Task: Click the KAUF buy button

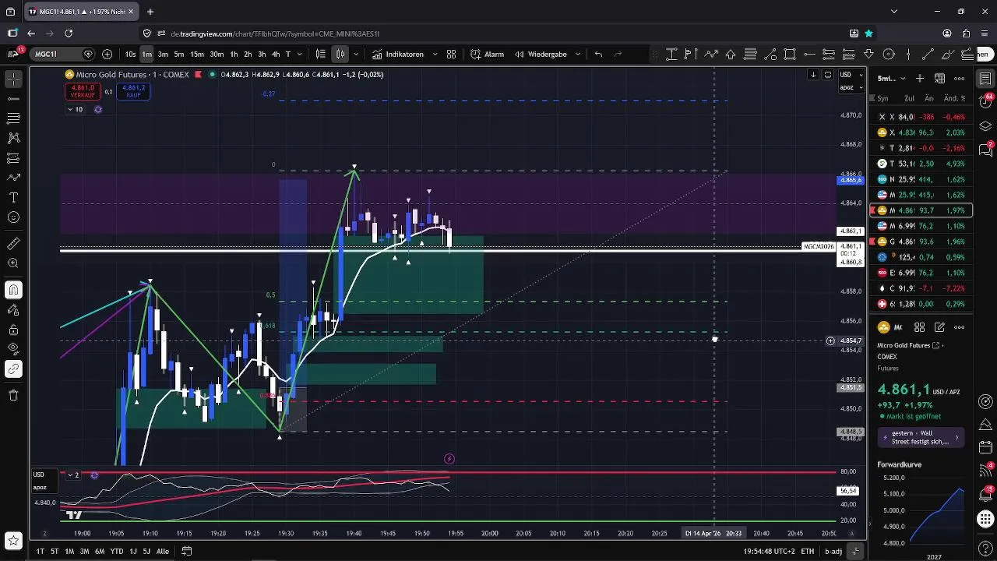Action: (133, 91)
